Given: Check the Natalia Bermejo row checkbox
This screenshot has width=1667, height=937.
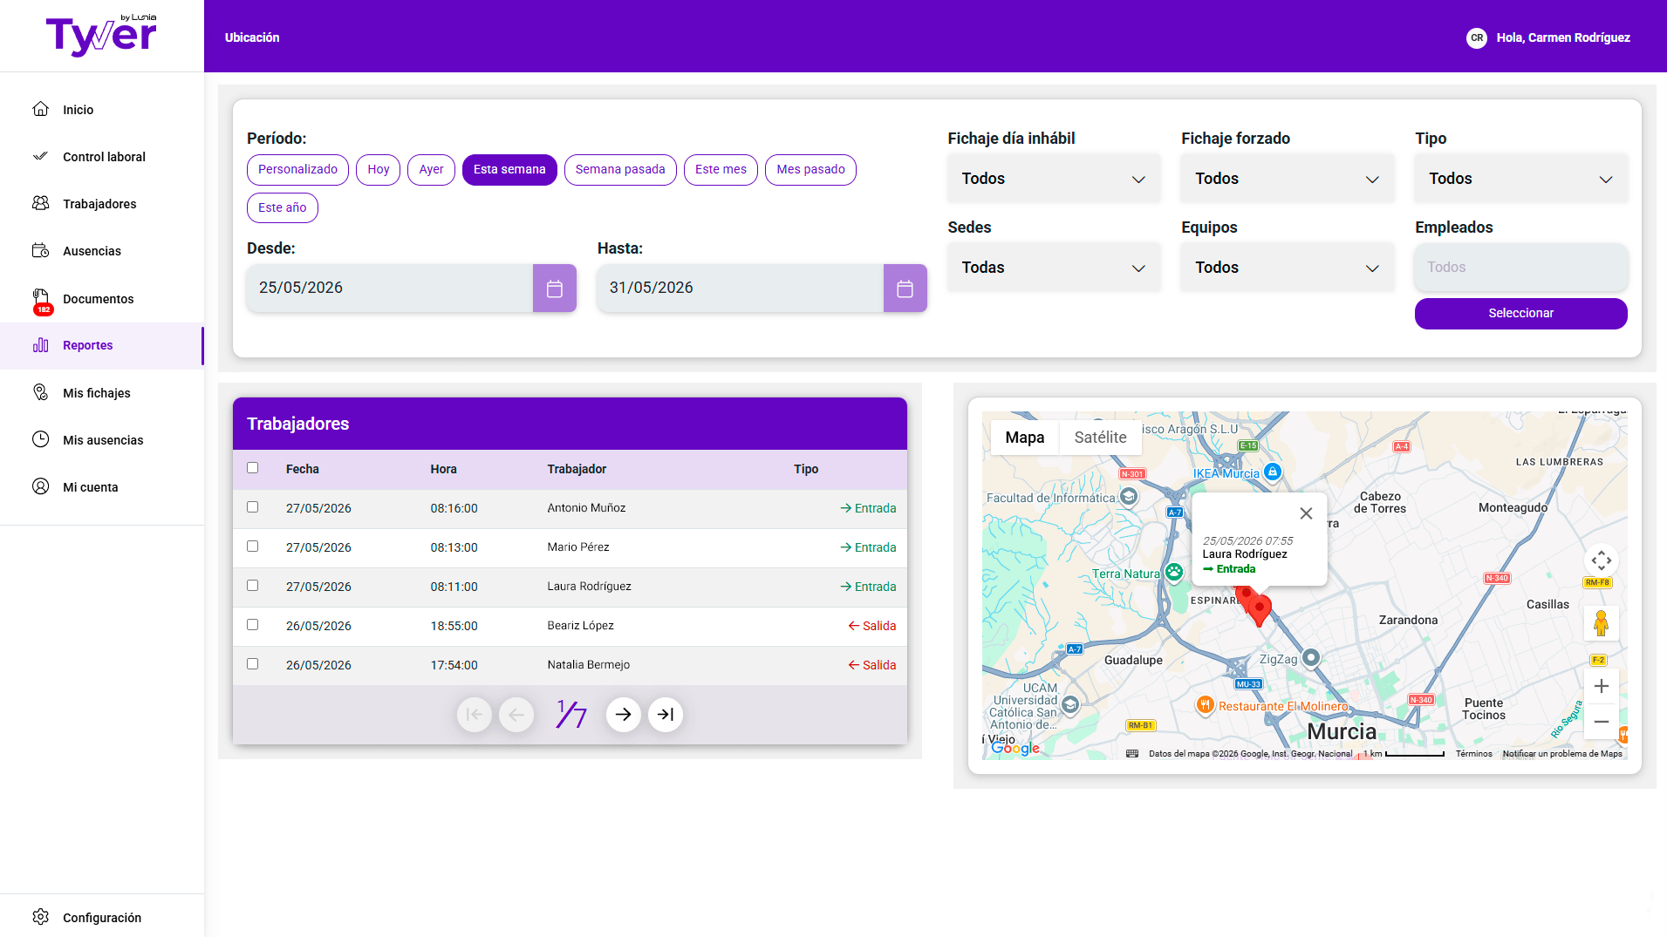Looking at the screenshot, I should [253, 664].
